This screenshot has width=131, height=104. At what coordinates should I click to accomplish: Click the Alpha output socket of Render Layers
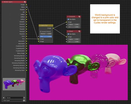pos(27,7)
